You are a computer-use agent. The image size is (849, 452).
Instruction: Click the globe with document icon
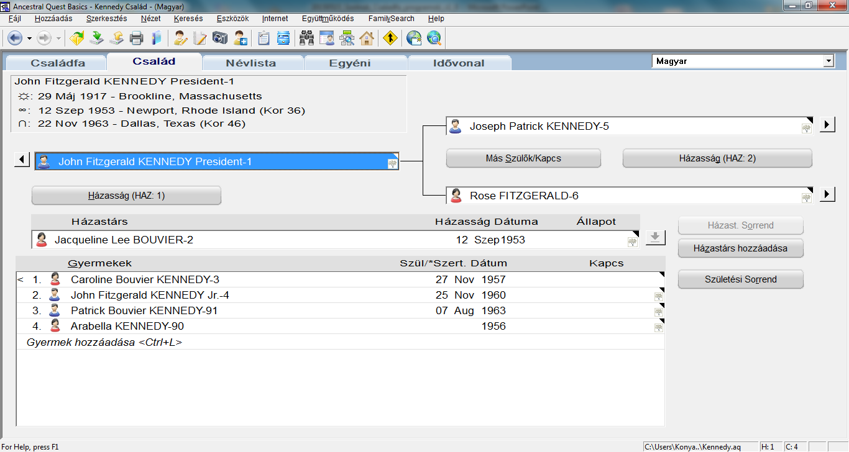click(x=414, y=38)
